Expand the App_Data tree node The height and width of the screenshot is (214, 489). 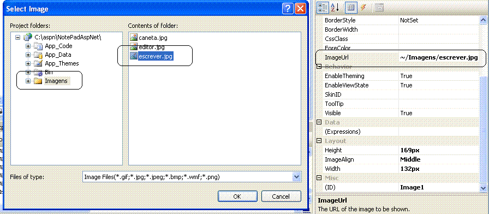28,55
